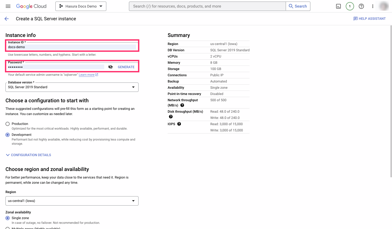Open the Hasura Docs Demo project selector
The image size is (392, 229).
click(x=81, y=6)
